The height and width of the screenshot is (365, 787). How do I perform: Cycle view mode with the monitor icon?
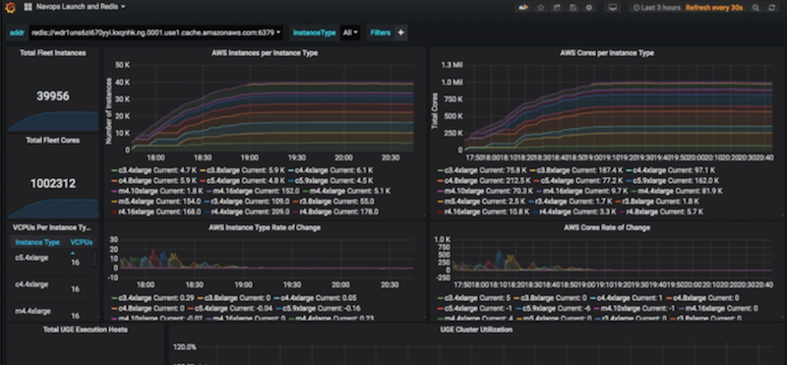pos(612,8)
